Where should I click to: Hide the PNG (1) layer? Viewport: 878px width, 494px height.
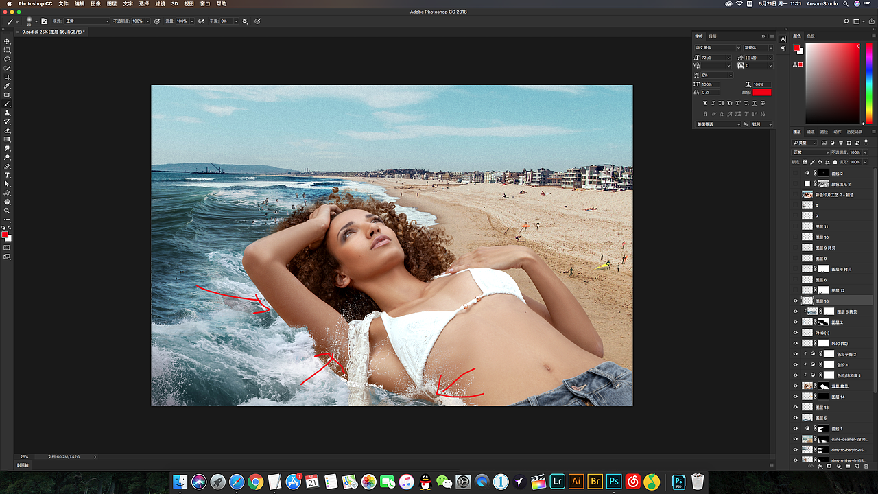[x=796, y=333]
